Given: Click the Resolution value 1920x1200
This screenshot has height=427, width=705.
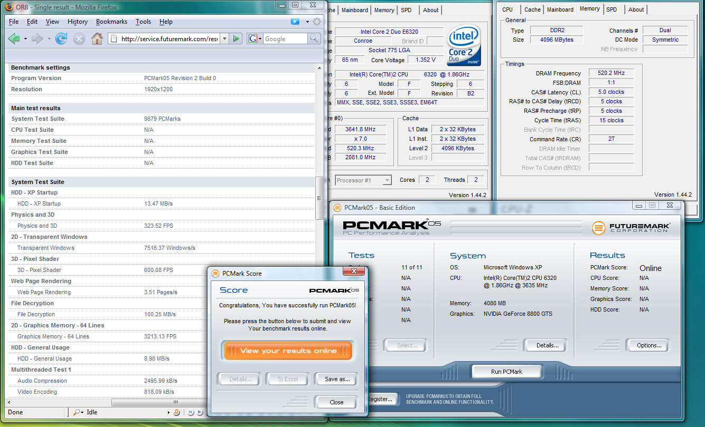Looking at the screenshot, I should pyautogui.click(x=158, y=89).
